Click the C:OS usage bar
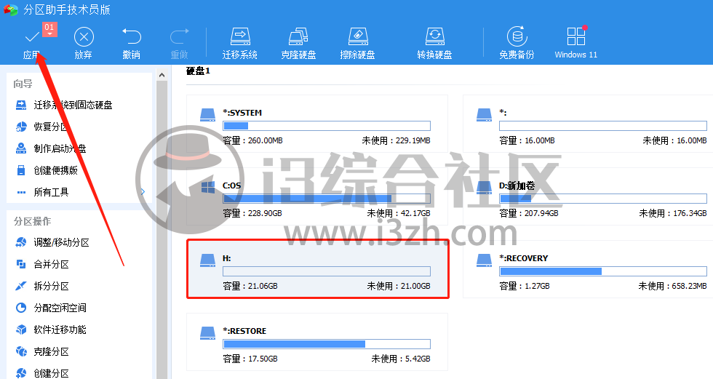Screen dimensions: 713x379 pyautogui.click(x=327, y=199)
